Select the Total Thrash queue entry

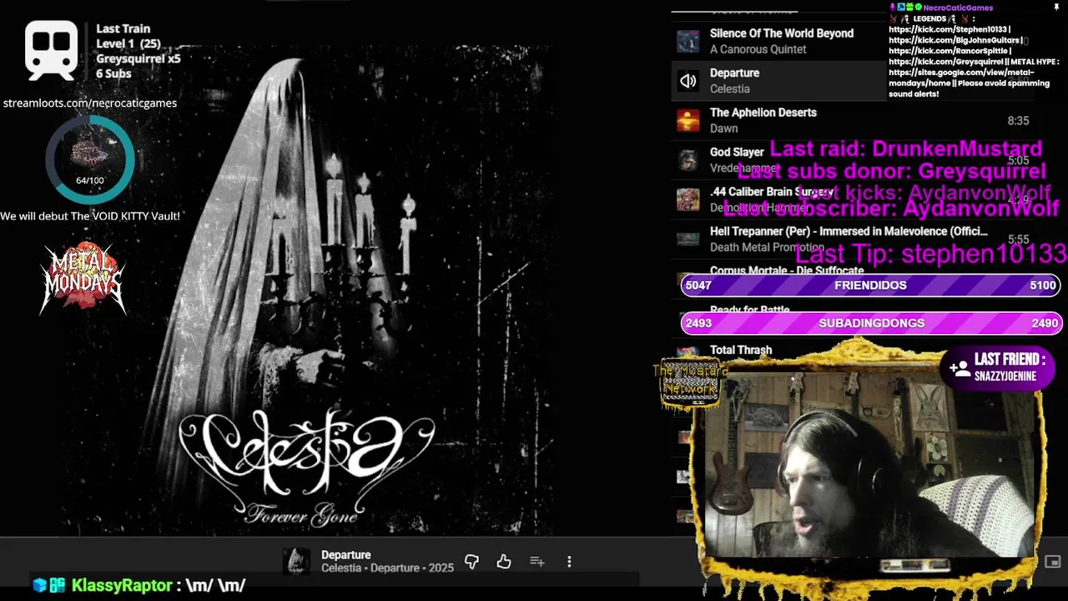click(741, 350)
